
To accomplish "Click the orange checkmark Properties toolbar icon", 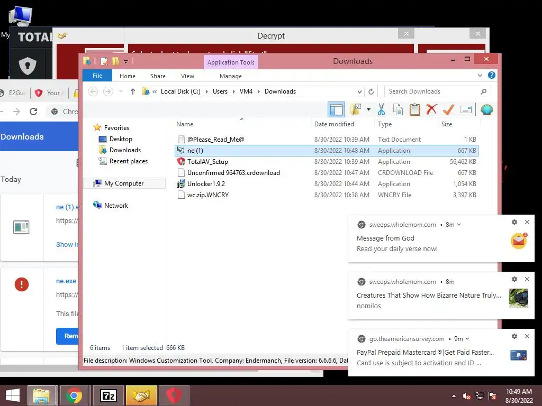I will pos(448,109).
